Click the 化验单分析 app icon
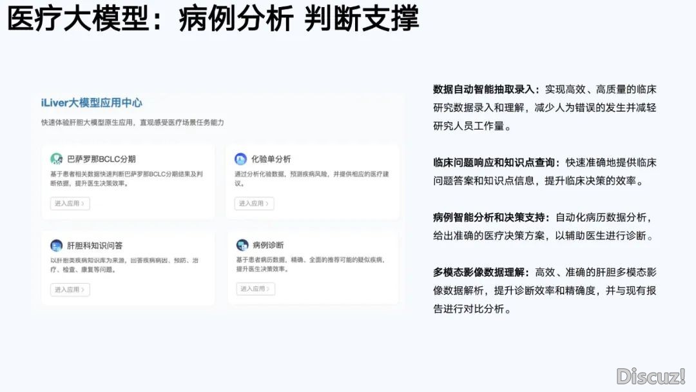This screenshot has height=392, width=696. point(240,159)
